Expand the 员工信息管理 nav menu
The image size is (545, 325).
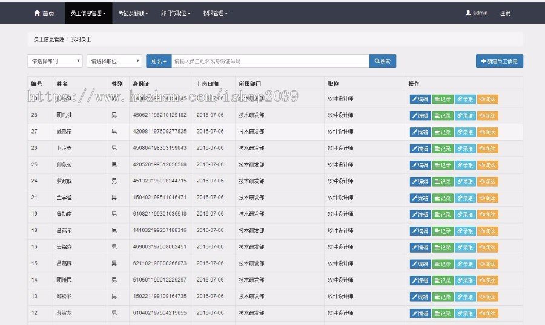click(x=88, y=13)
